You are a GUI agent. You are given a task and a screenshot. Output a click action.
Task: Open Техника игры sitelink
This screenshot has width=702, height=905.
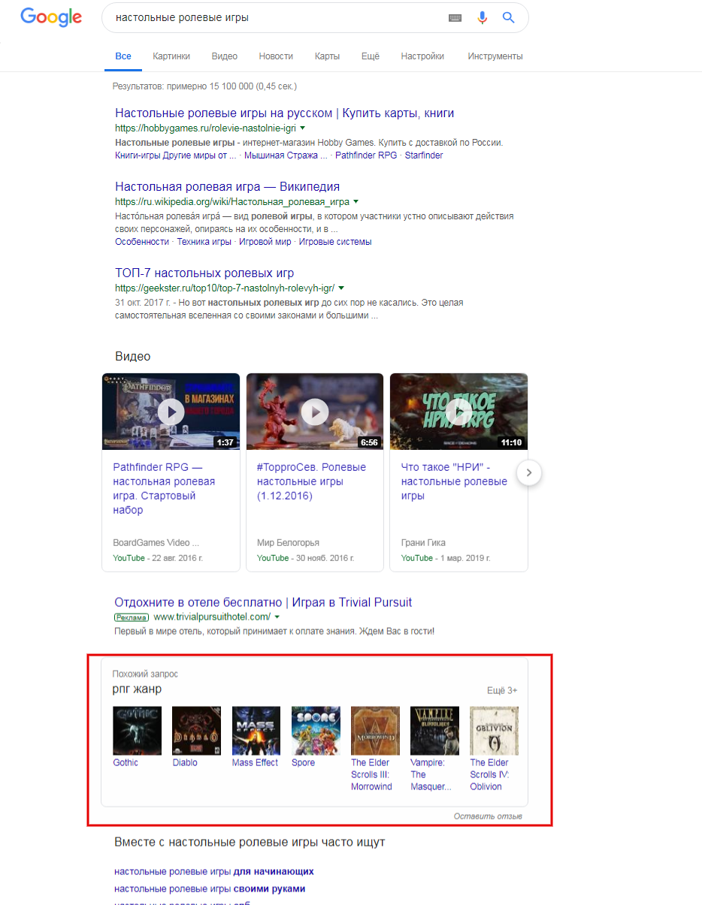[204, 242]
